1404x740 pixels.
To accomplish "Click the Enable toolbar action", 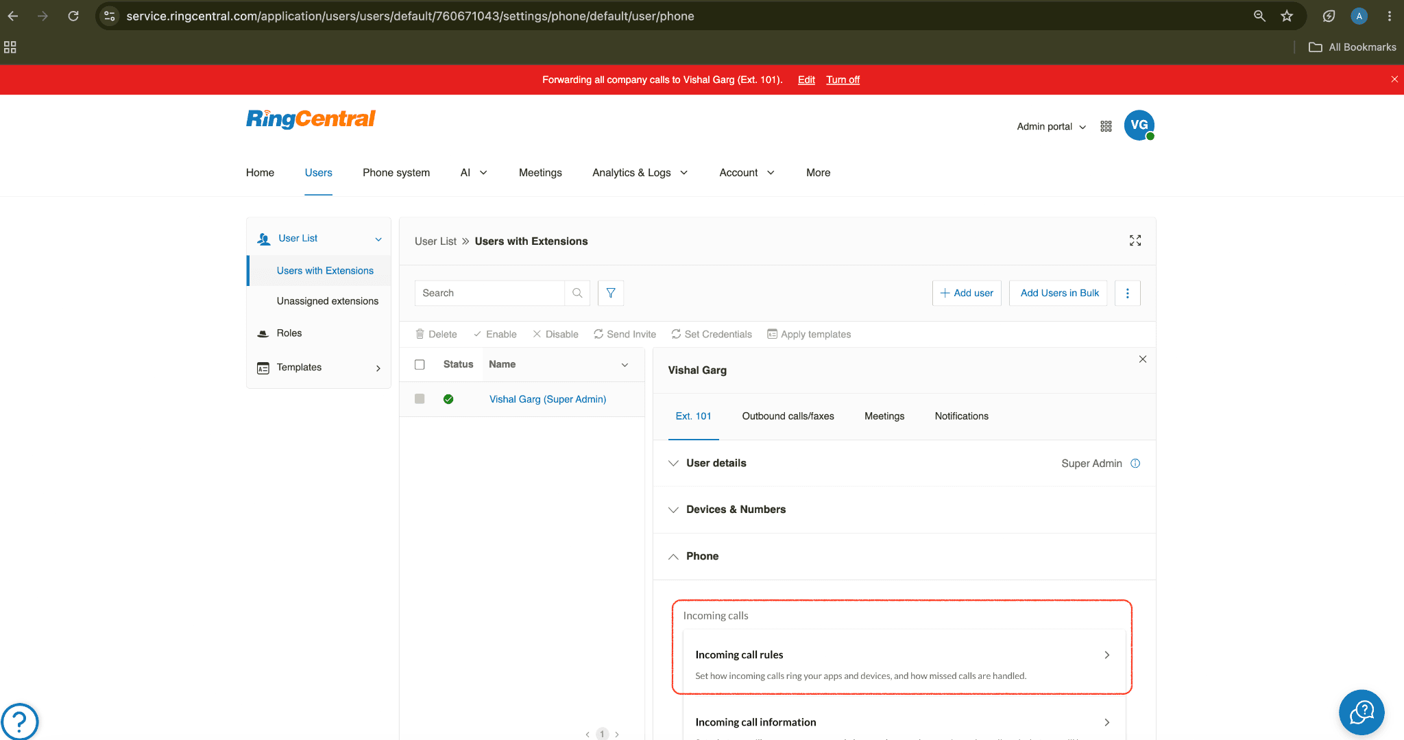I will 495,335.
